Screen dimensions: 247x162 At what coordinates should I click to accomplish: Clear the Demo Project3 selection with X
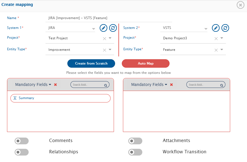216,38
